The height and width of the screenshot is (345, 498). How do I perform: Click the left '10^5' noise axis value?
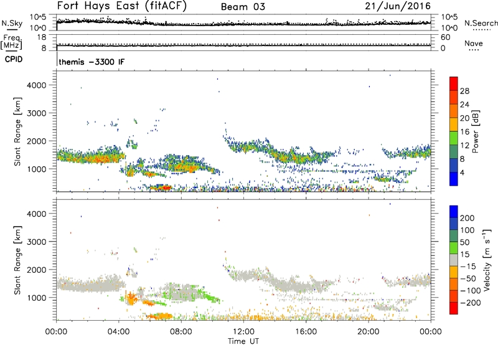tap(38, 17)
